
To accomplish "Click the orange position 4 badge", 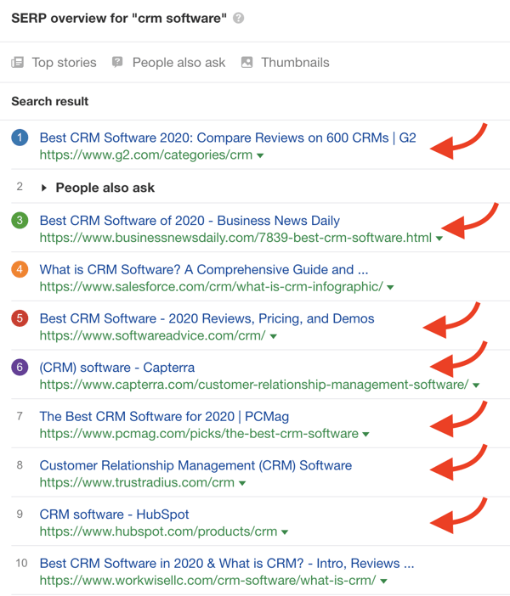I will tap(20, 270).
